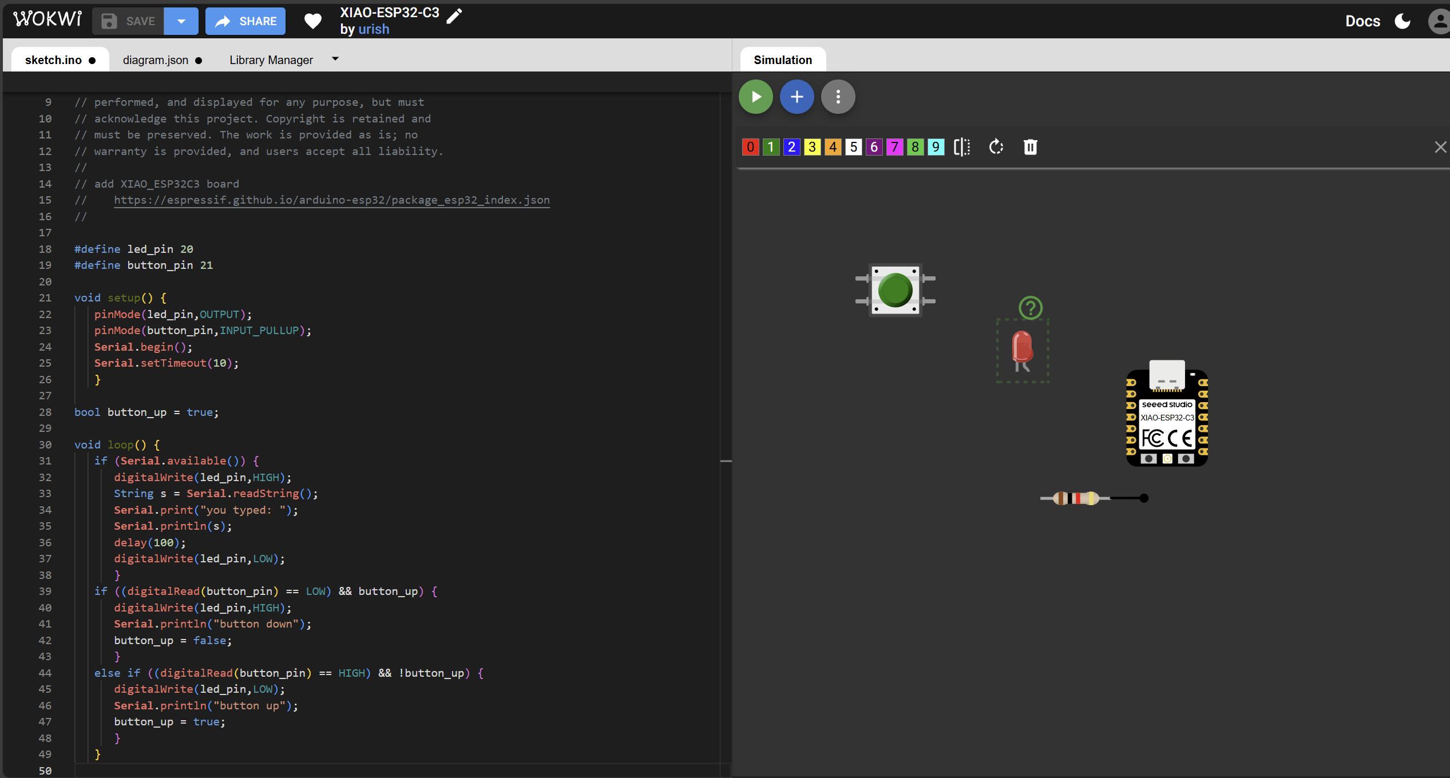Click the heart like icon
1450x778 pixels.
[312, 21]
